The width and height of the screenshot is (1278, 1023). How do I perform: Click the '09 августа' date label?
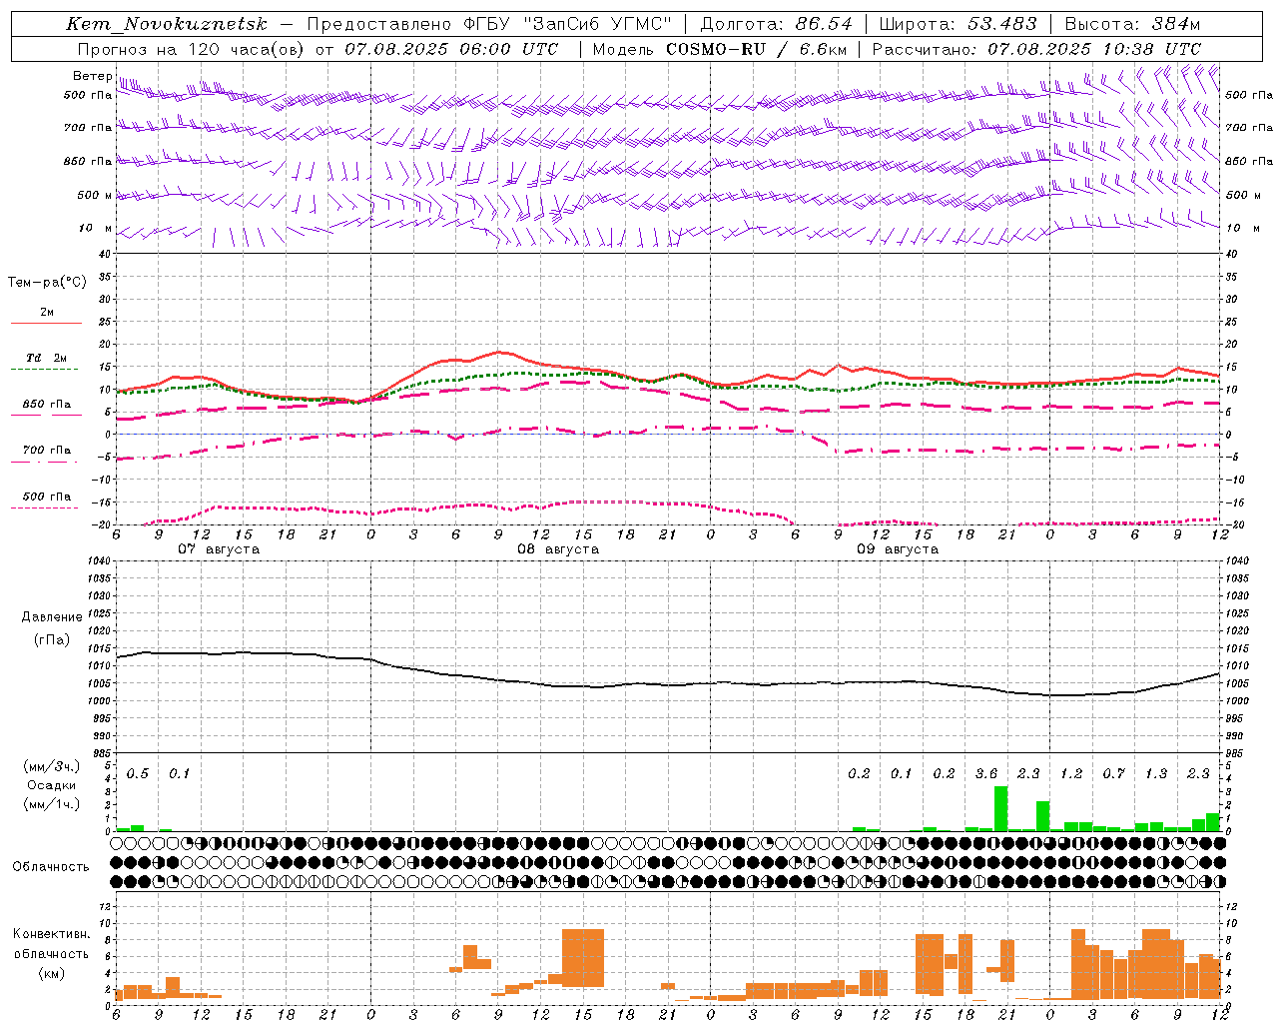click(898, 549)
